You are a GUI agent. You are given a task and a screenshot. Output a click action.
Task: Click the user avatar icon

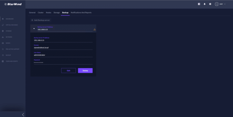(x=217, y=4)
